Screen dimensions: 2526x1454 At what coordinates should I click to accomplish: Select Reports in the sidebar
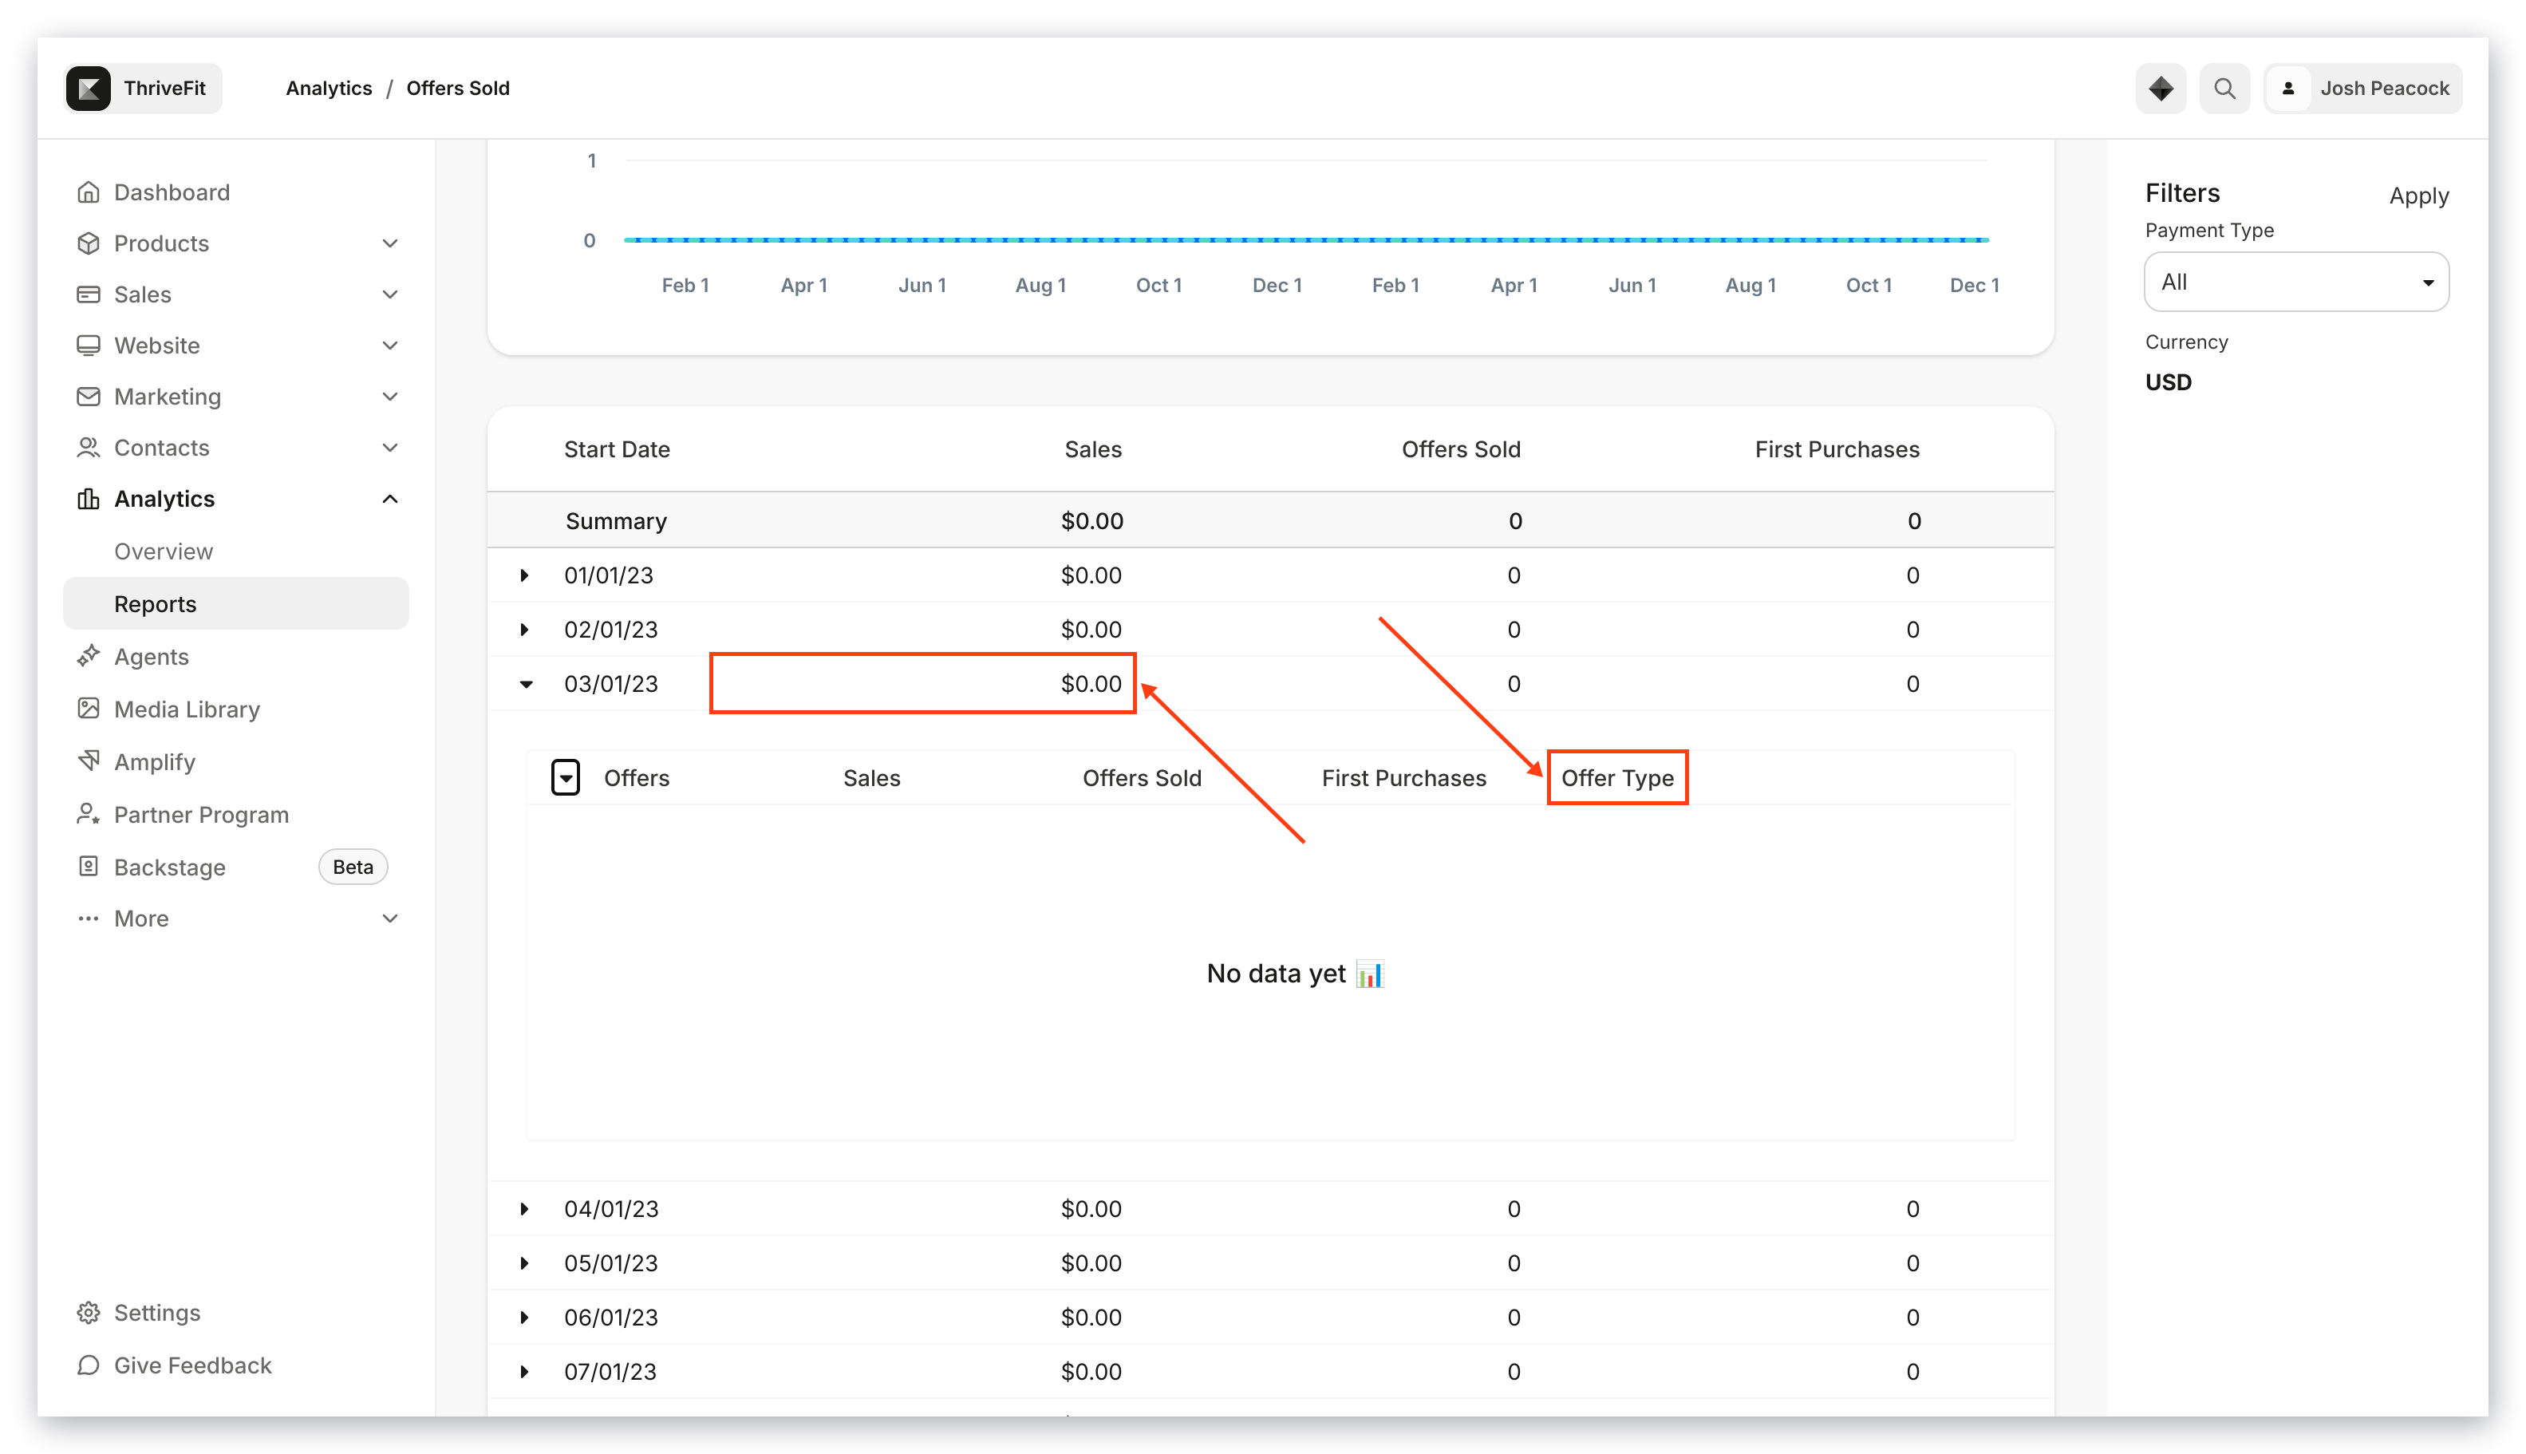(x=235, y=603)
